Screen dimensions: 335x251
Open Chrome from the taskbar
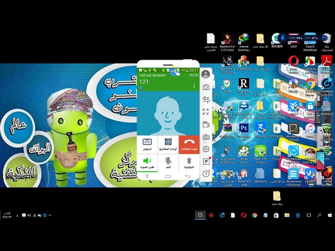(x=254, y=215)
